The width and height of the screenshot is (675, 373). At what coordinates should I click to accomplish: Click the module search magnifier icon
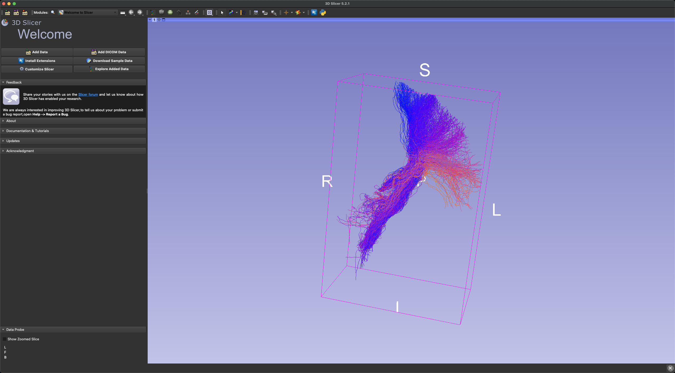pos(53,12)
